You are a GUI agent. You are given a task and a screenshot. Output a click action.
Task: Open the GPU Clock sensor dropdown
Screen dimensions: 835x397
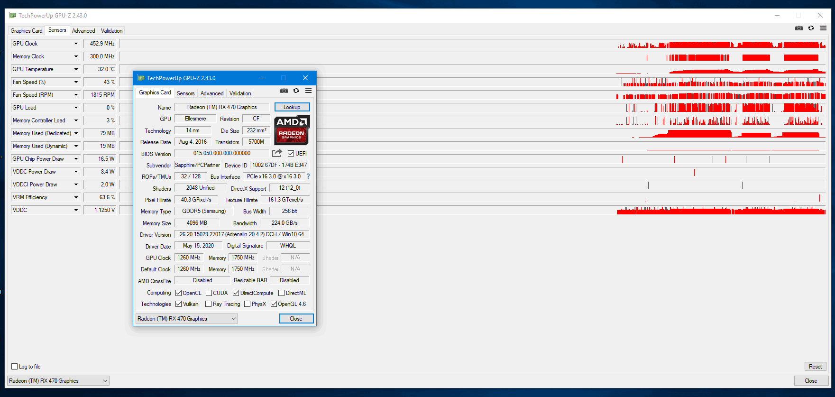click(x=76, y=44)
